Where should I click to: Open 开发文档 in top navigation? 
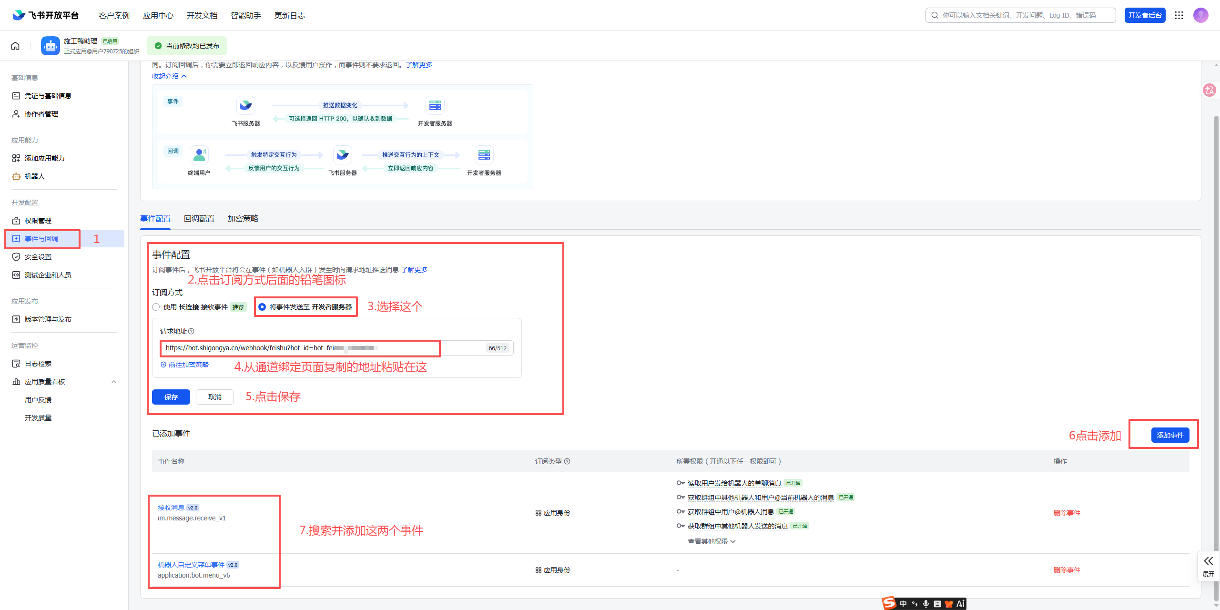pyautogui.click(x=202, y=15)
